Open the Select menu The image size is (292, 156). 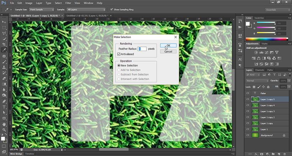coord(58,3)
